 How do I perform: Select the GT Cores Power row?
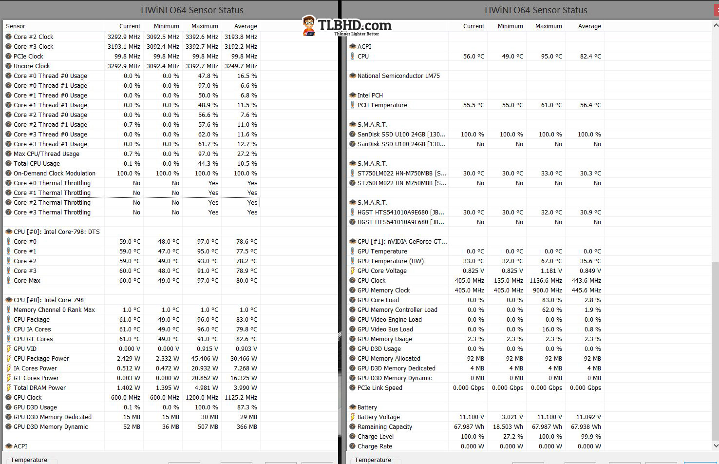(x=132, y=378)
